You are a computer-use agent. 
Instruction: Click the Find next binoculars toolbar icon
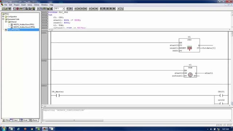click(x=51, y=9)
